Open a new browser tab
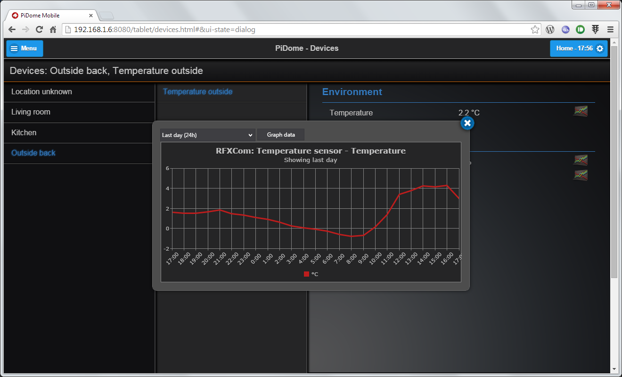622x377 pixels. [106, 16]
